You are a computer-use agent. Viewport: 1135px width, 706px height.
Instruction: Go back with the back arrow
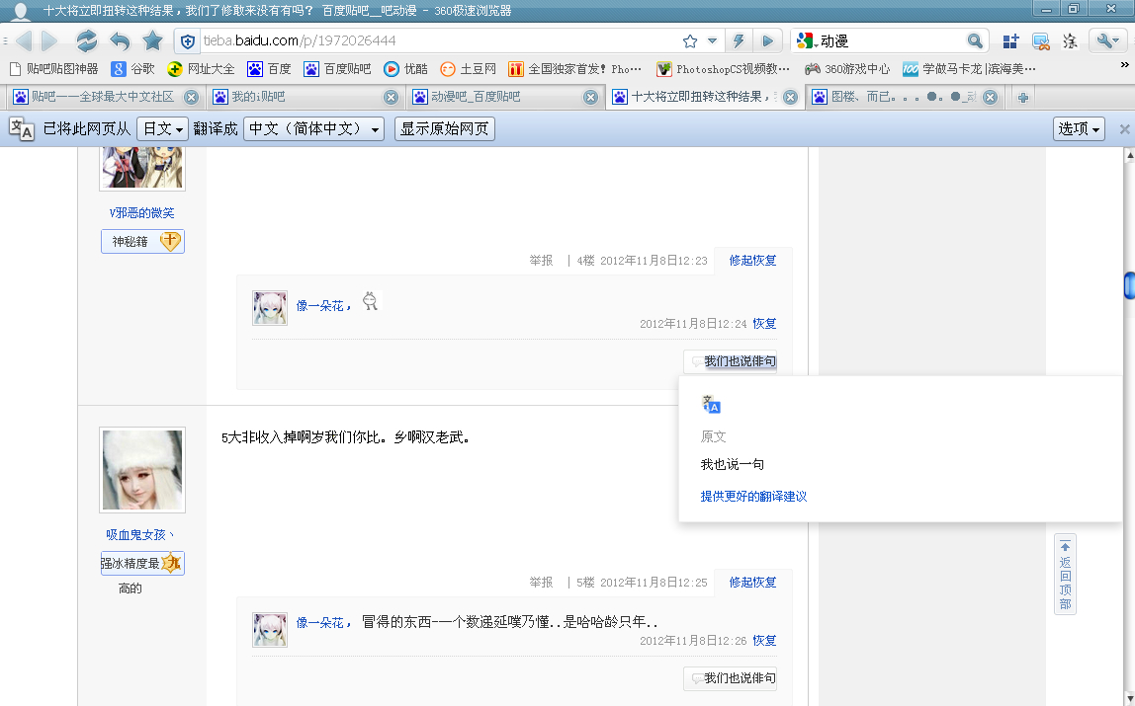click(24, 41)
